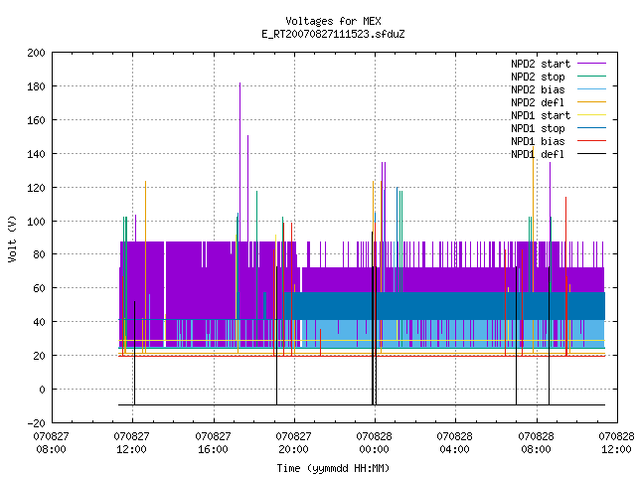This screenshot has width=636, height=477.
Task: Click the 'NPD2 stop' legend label
Action: (x=538, y=77)
